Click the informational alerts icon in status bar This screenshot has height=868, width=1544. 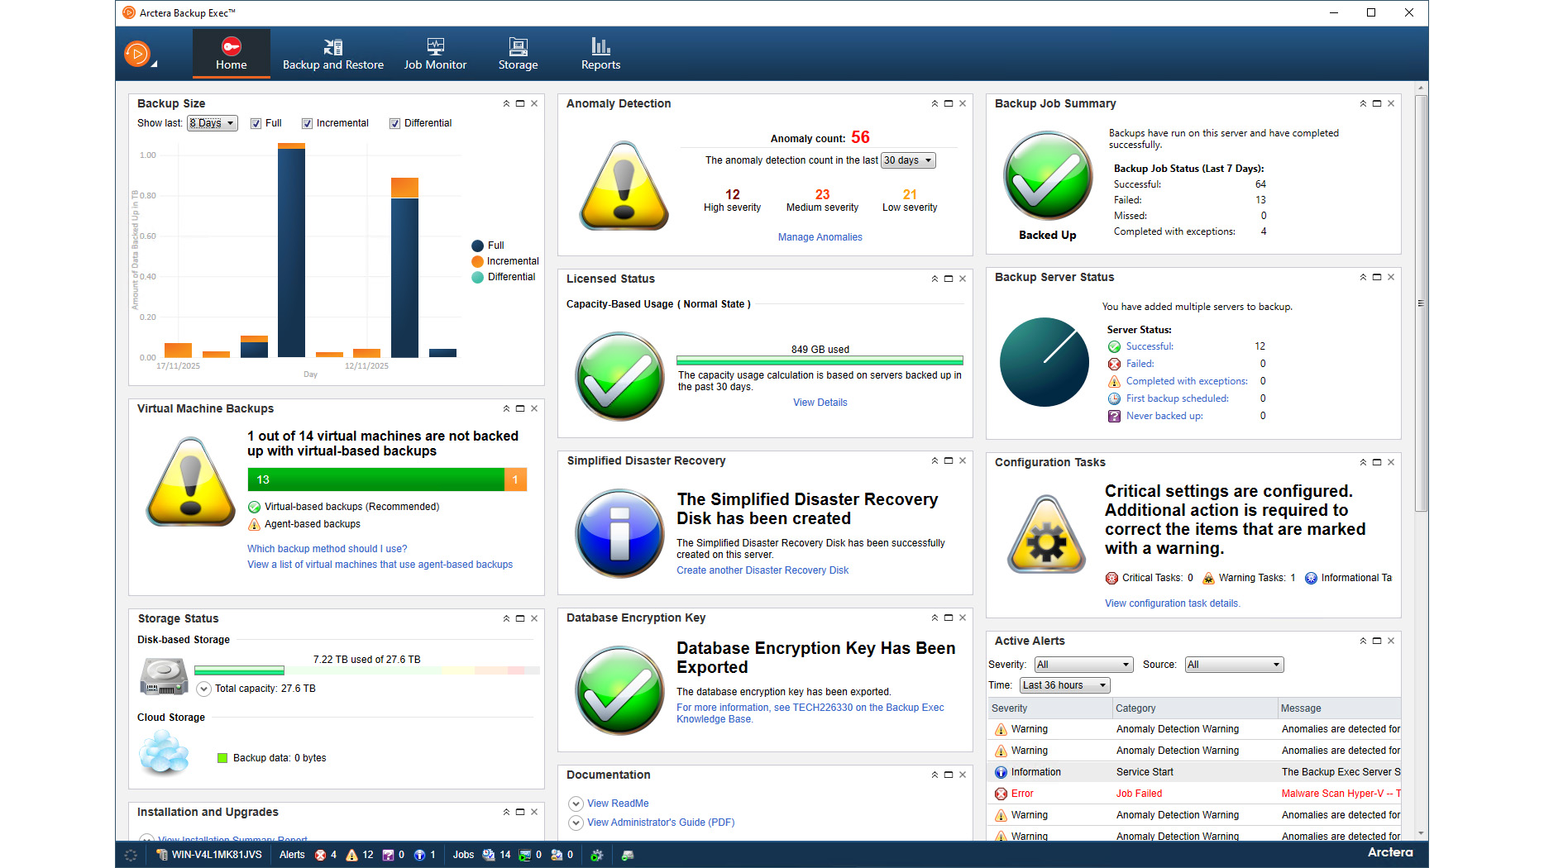click(x=420, y=855)
